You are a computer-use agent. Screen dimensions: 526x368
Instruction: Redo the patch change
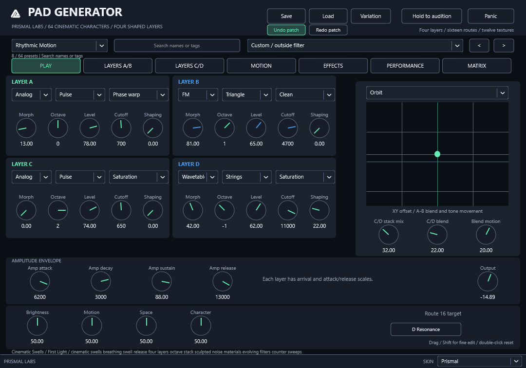(x=328, y=30)
